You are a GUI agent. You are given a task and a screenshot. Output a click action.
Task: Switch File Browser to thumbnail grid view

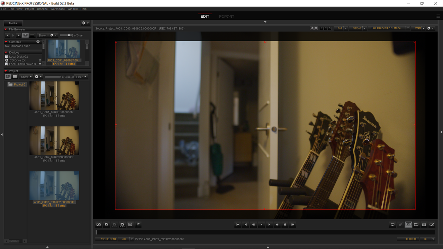pos(25,35)
